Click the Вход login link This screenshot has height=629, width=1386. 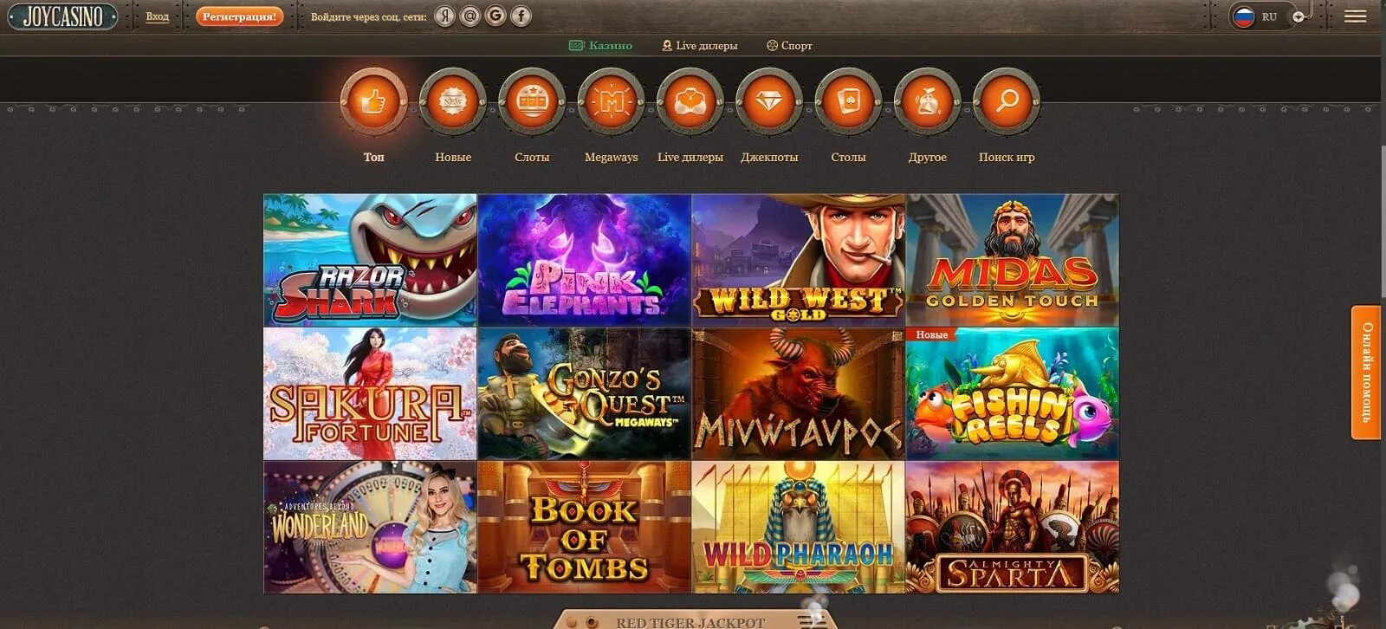[158, 16]
